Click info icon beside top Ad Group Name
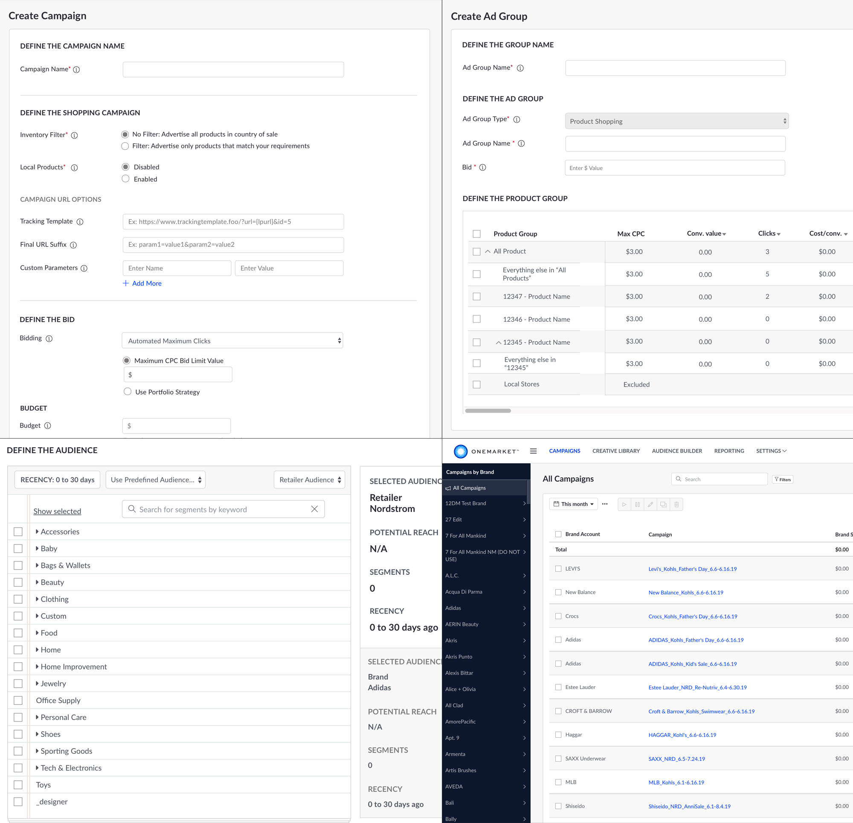Image resolution: width=853 pixels, height=823 pixels. [x=520, y=68]
